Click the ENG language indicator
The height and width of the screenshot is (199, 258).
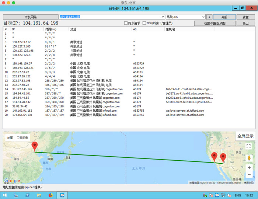pos(238,195)
